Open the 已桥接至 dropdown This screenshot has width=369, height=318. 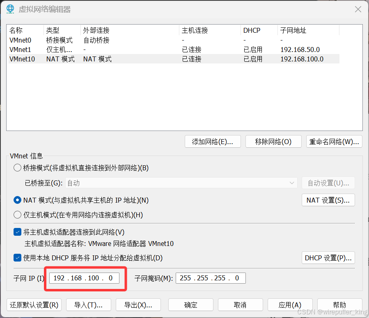coord(181,183)
